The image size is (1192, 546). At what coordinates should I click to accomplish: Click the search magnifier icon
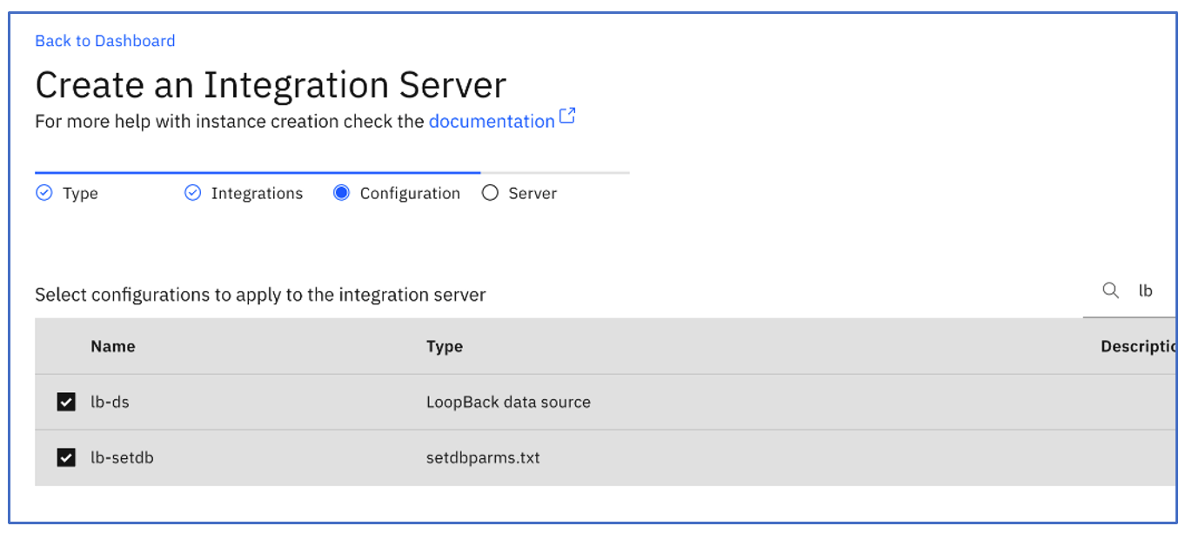1110,290
